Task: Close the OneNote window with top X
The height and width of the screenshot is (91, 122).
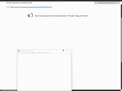Action: (120, 1)
